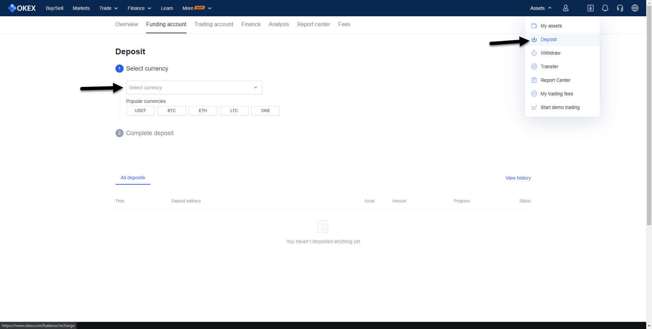This screenshot has height=329, width=652.
Task: Select My trading fees from the menu
Action: click(562, 94)
